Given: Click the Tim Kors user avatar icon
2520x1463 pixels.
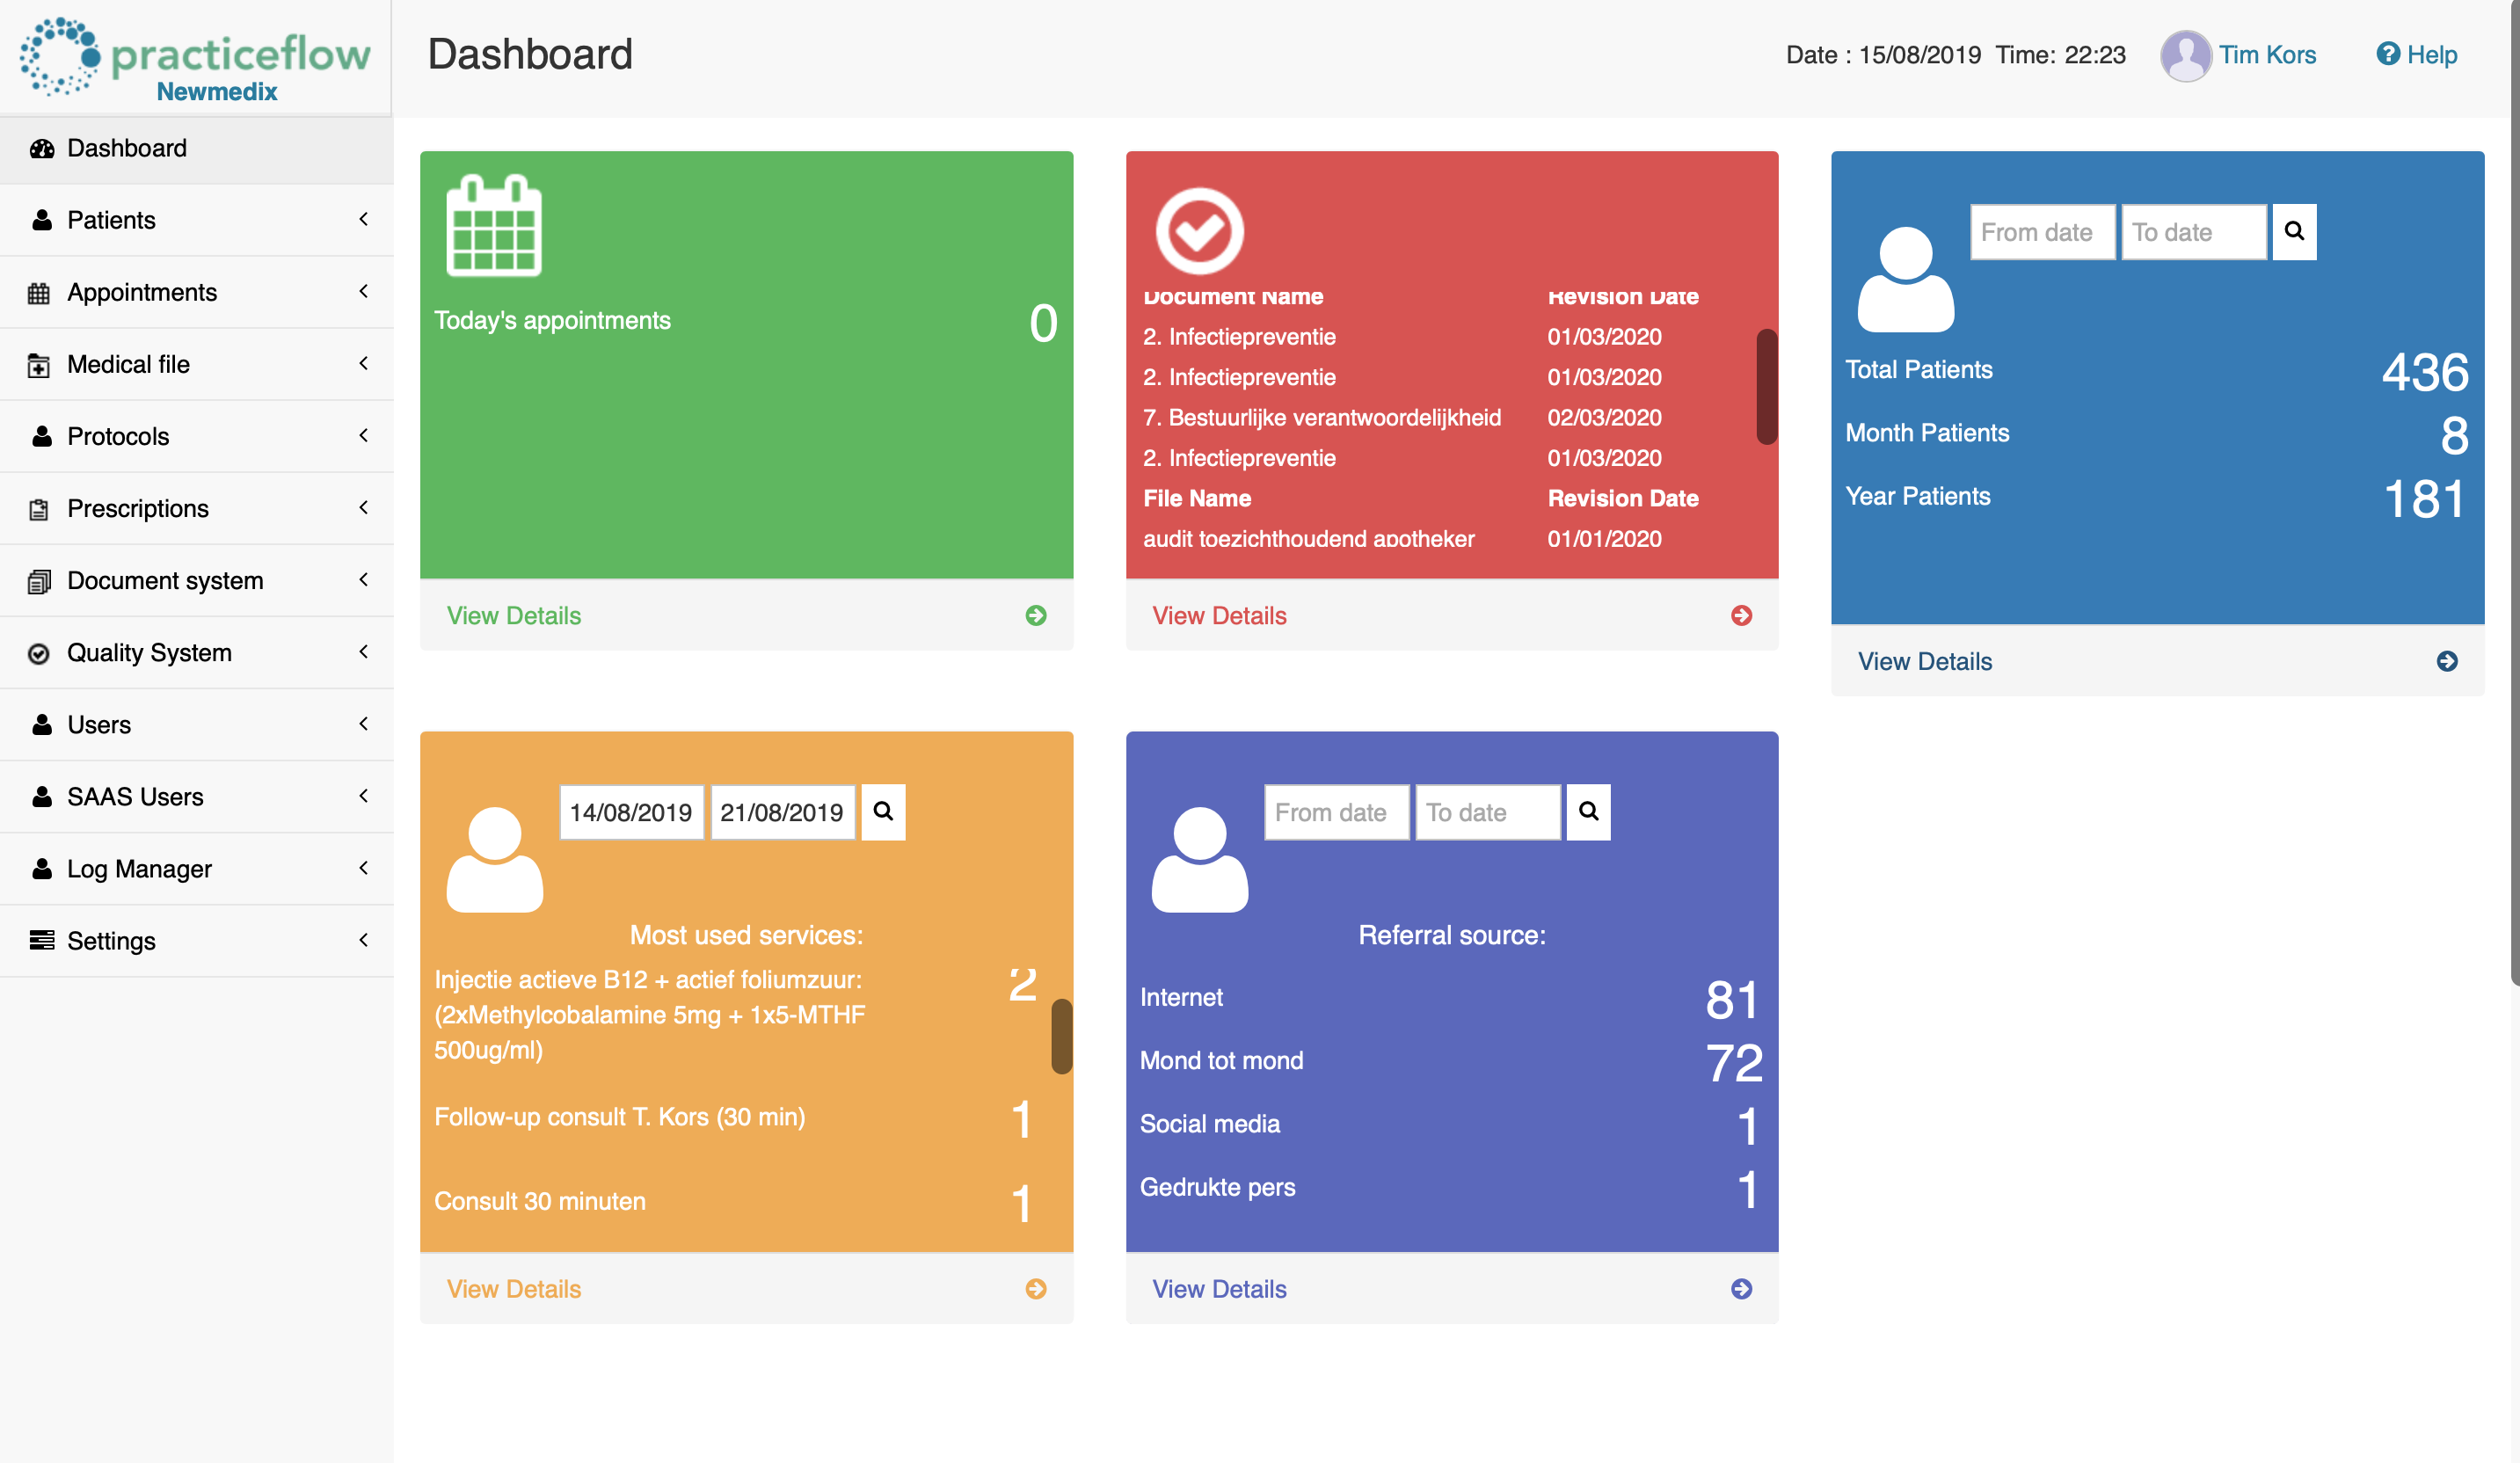Looking at the screenshot, I should (2182, 54).
